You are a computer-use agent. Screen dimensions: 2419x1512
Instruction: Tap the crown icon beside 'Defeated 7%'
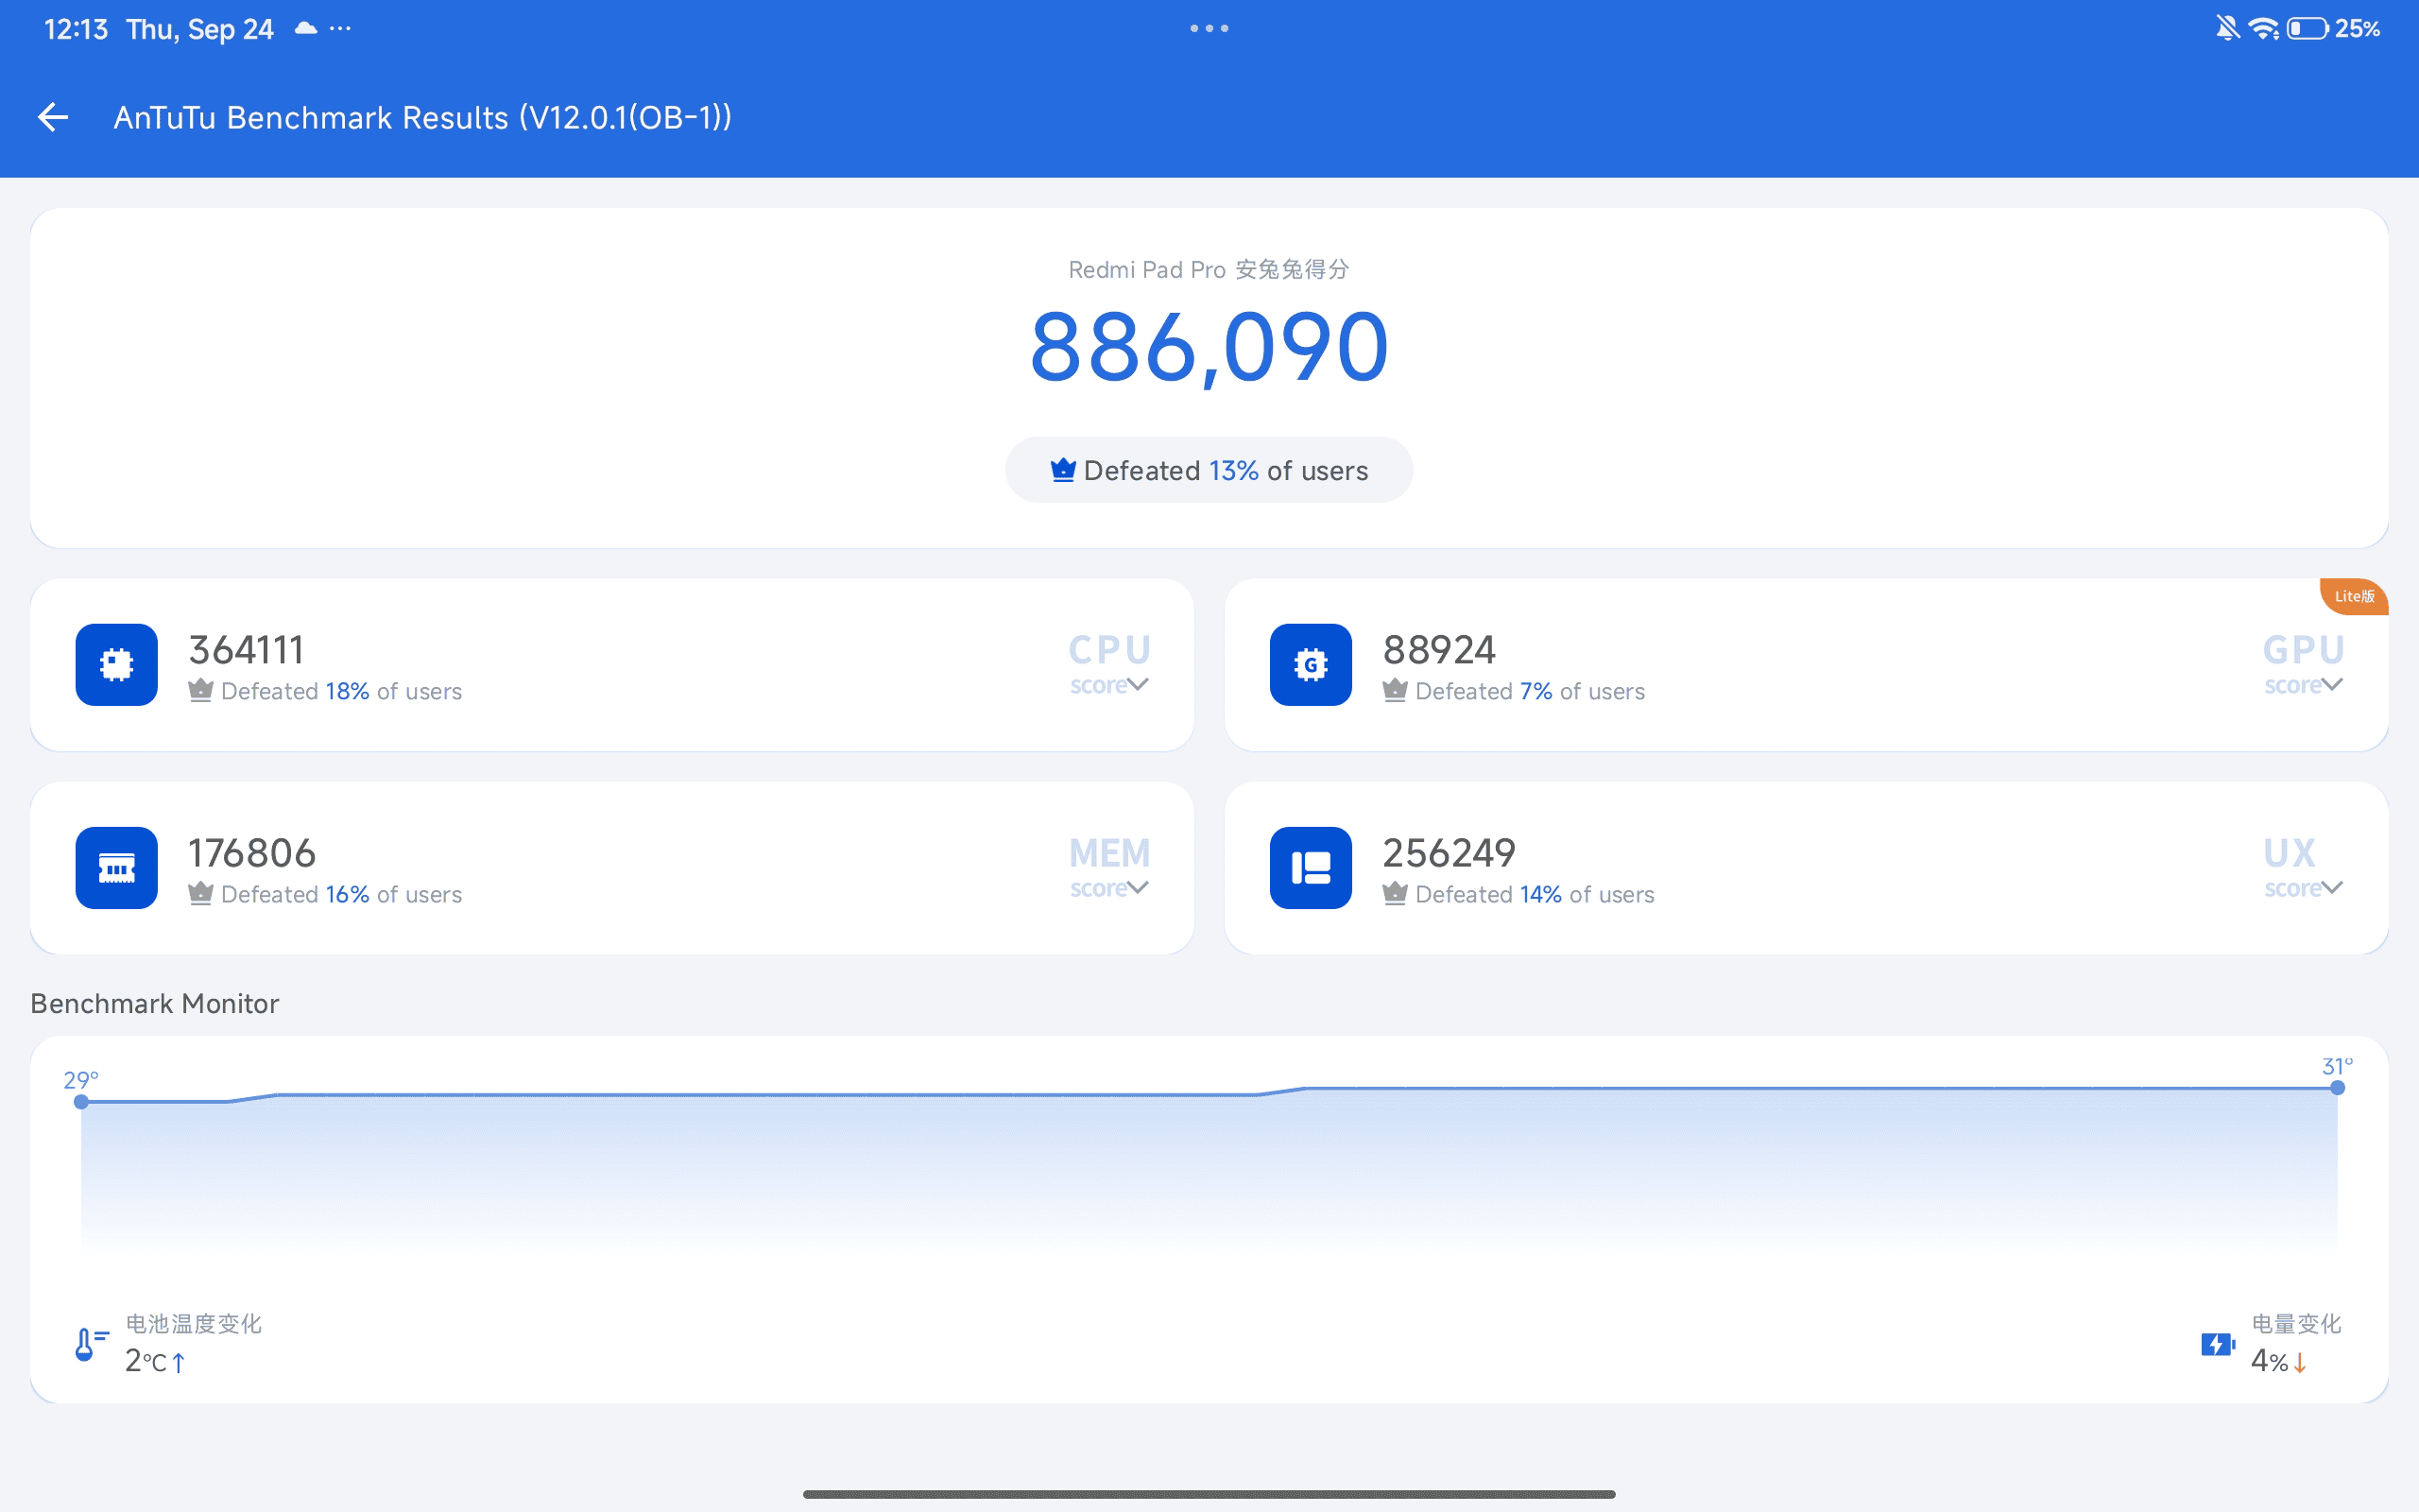[x=1395, y=690]
